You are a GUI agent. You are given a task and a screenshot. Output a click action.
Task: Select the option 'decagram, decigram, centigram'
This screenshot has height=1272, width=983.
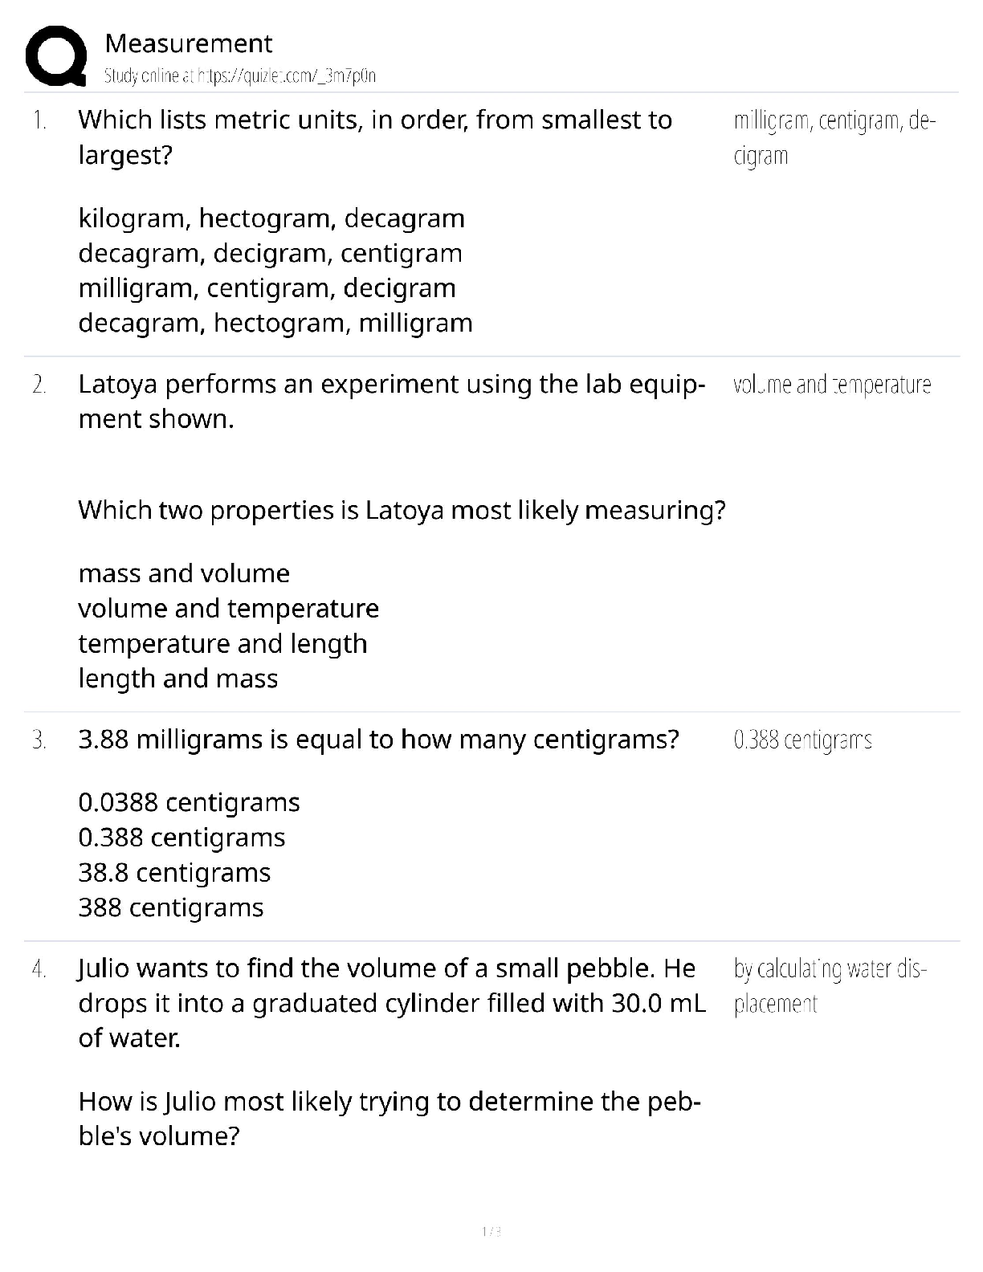[270, 254]
